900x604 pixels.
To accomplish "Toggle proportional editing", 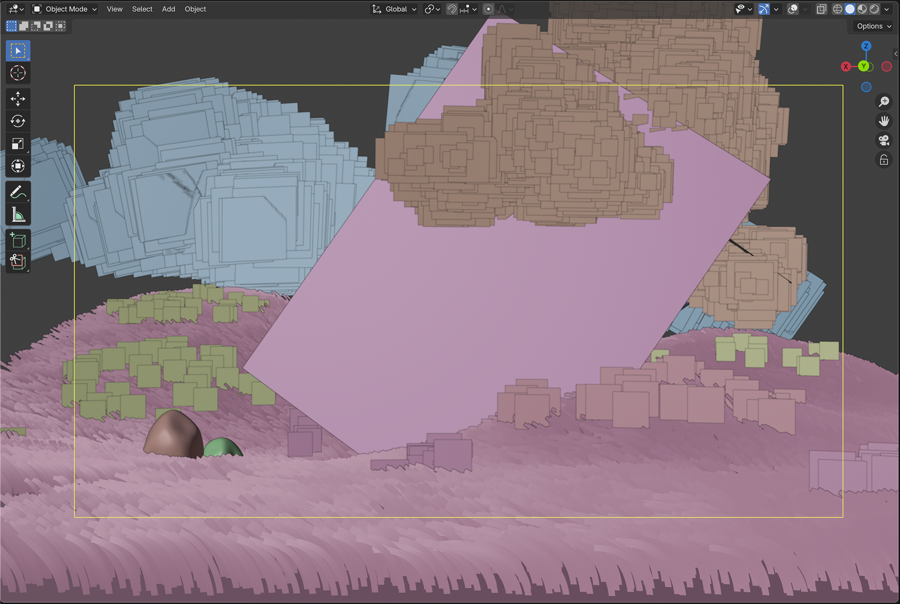I will 488,9.
